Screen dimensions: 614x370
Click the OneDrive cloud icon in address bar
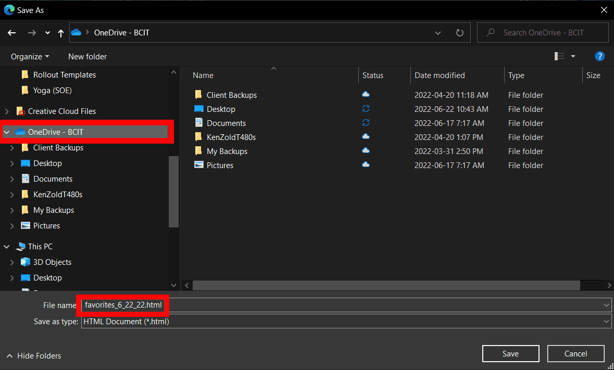(x=76, y=32)
